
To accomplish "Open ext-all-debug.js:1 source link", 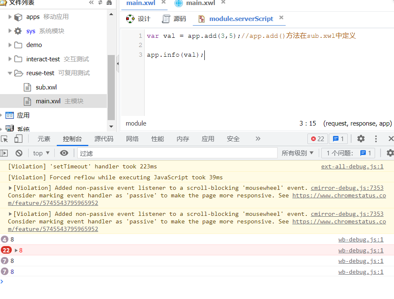I will [352, 166].
